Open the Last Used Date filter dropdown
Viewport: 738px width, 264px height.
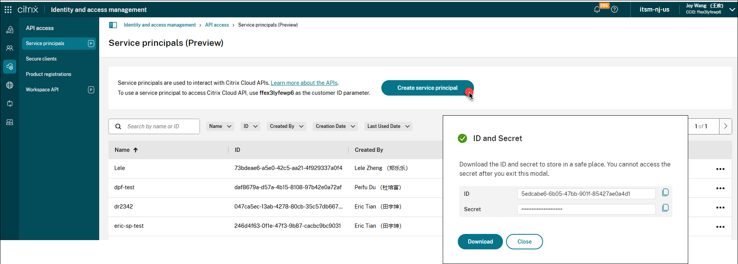pyautogui.click(x=388, y=126)
